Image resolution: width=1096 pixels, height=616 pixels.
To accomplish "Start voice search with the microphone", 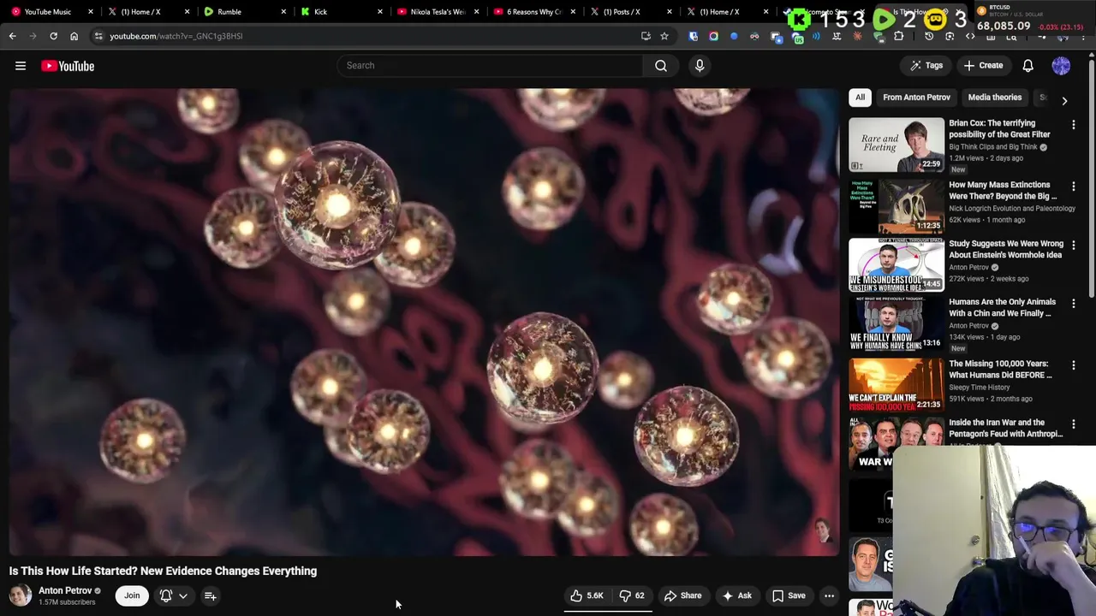I will tap(700, 65).
